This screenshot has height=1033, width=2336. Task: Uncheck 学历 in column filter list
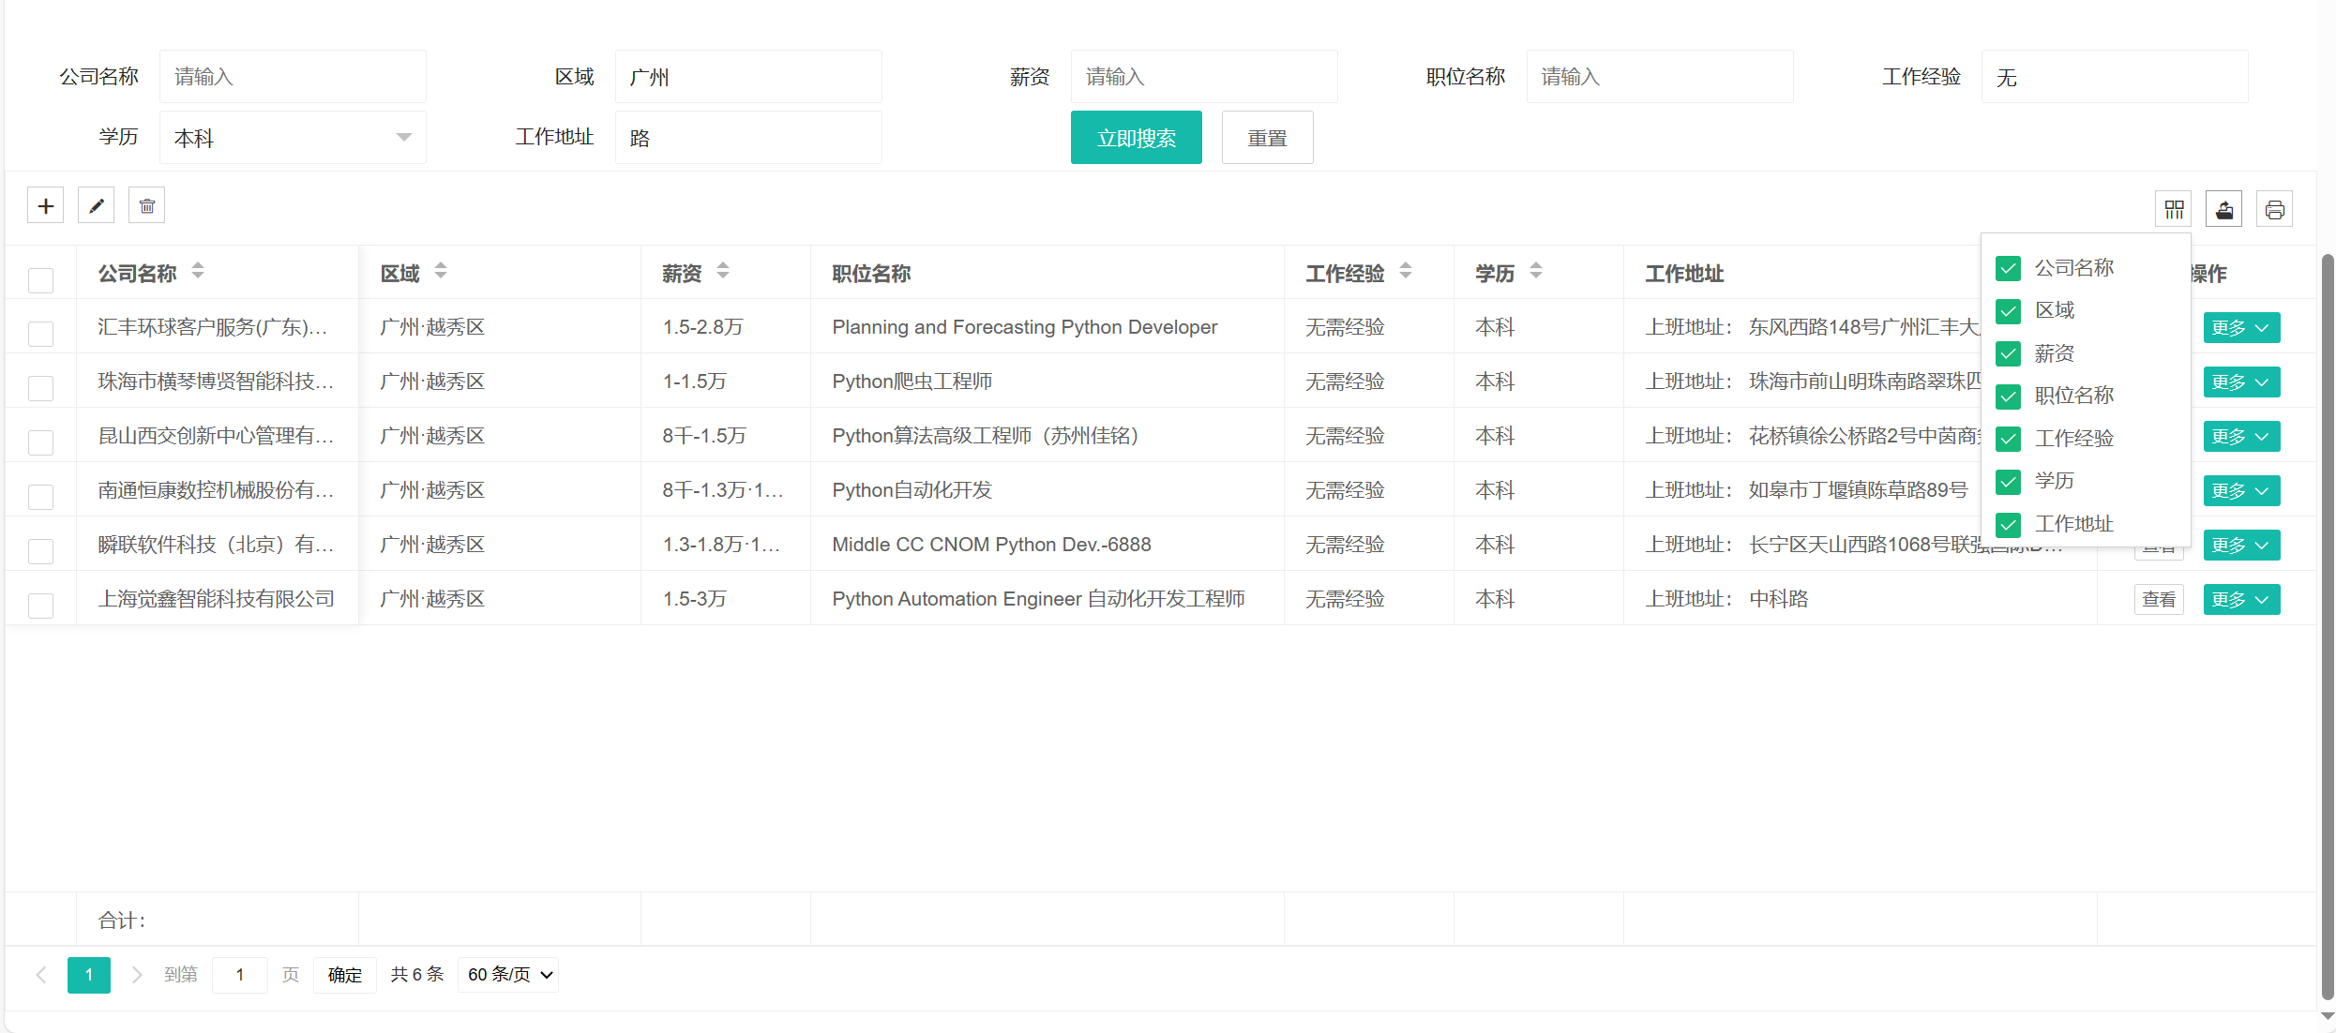[2008, 481]
